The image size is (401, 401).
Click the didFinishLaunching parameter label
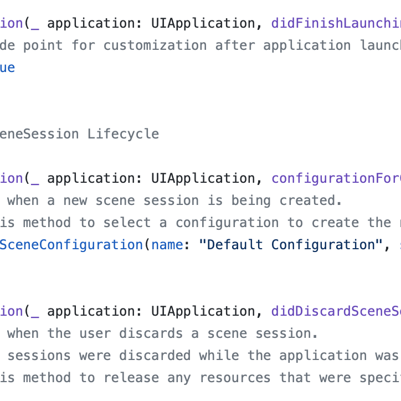(336, 23)
